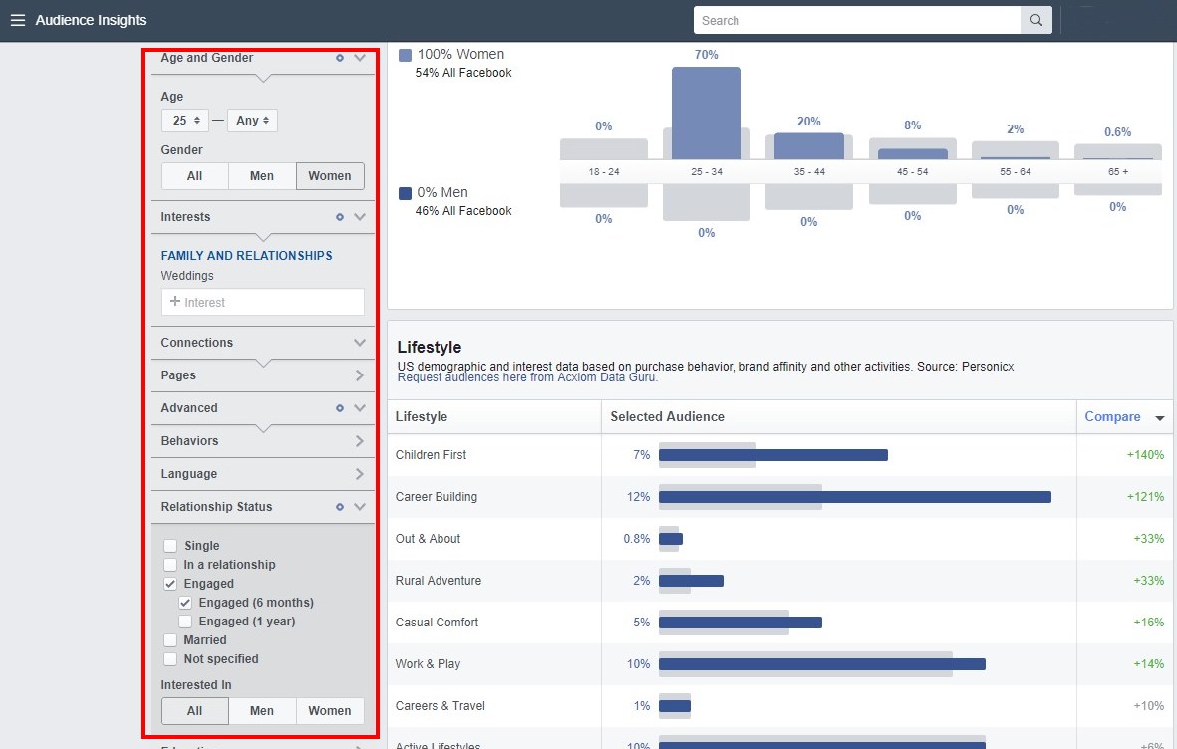Open the Advanced settings gear
This screenshot has height=749, width=1177.
(x=339, y=407)
